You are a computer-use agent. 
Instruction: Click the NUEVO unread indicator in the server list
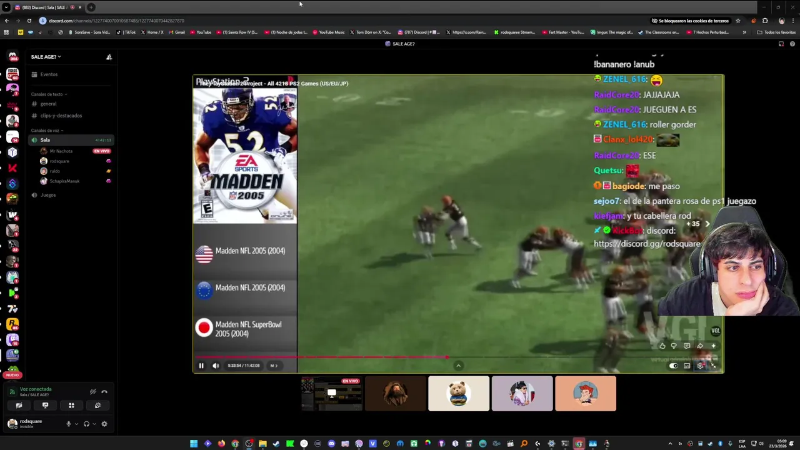click(x=12, y=375)
